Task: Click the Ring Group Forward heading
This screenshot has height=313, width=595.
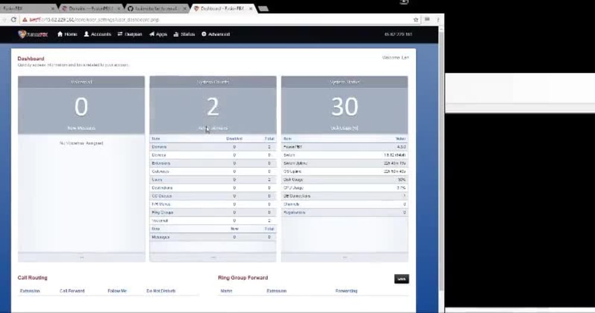Action: click(243, 278)
